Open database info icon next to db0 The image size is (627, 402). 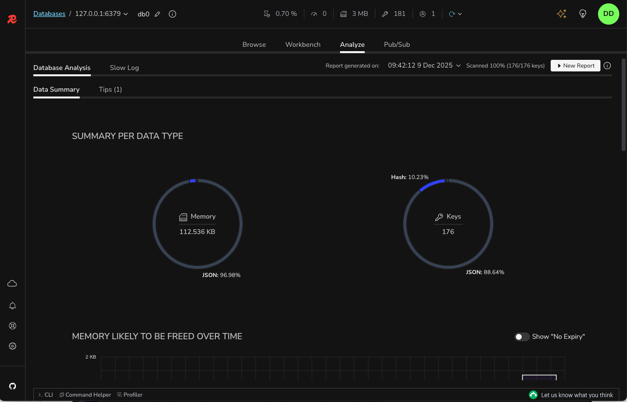click(x=172, y=14)
